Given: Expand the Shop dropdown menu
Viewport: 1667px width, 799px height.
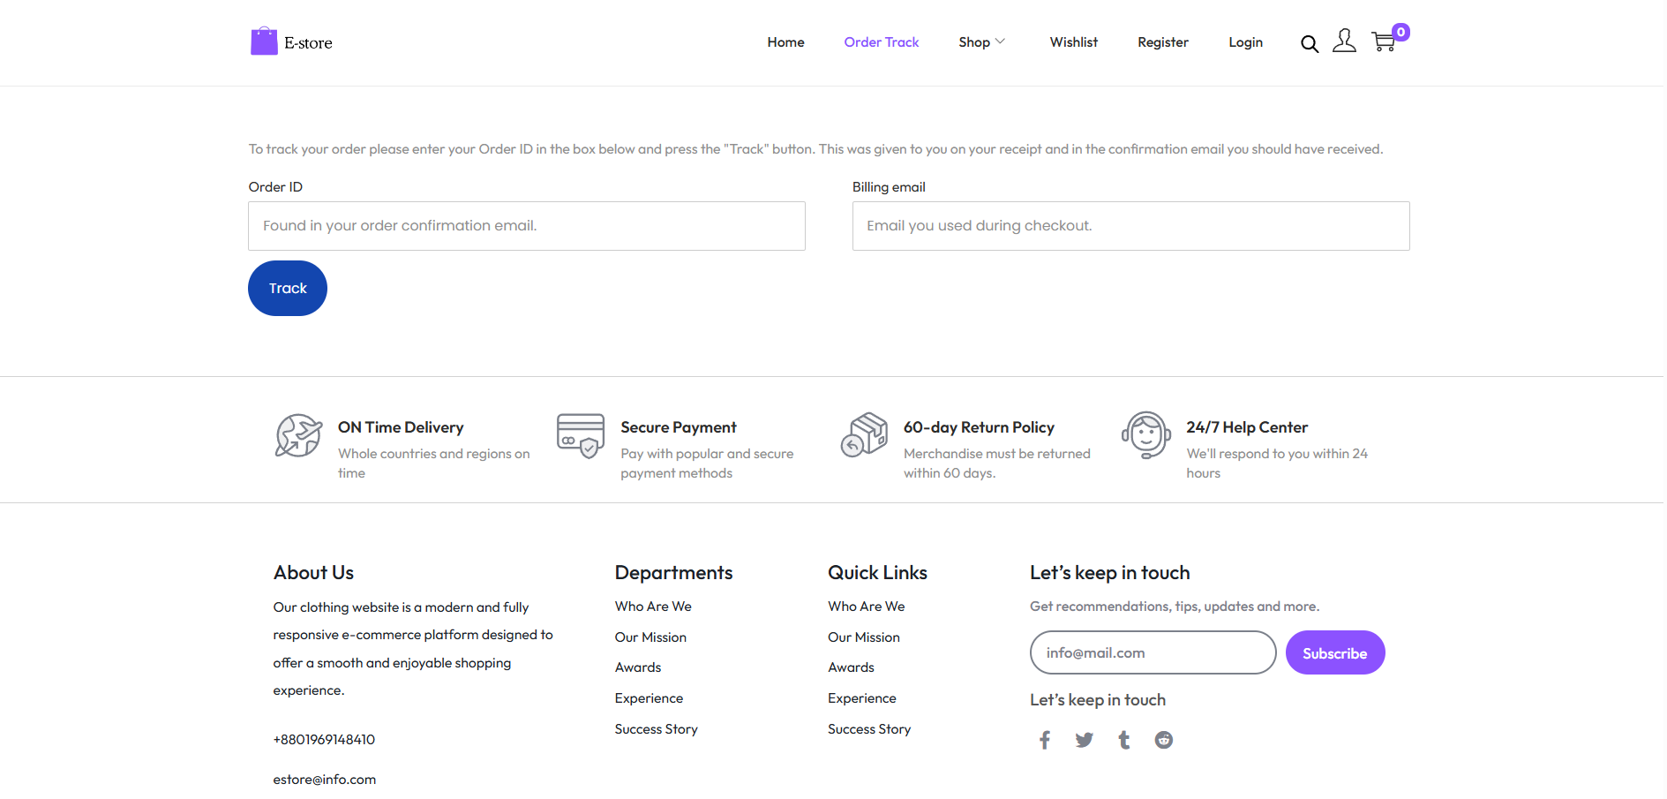Looking at the screenshot, I should tap(981, 42).
